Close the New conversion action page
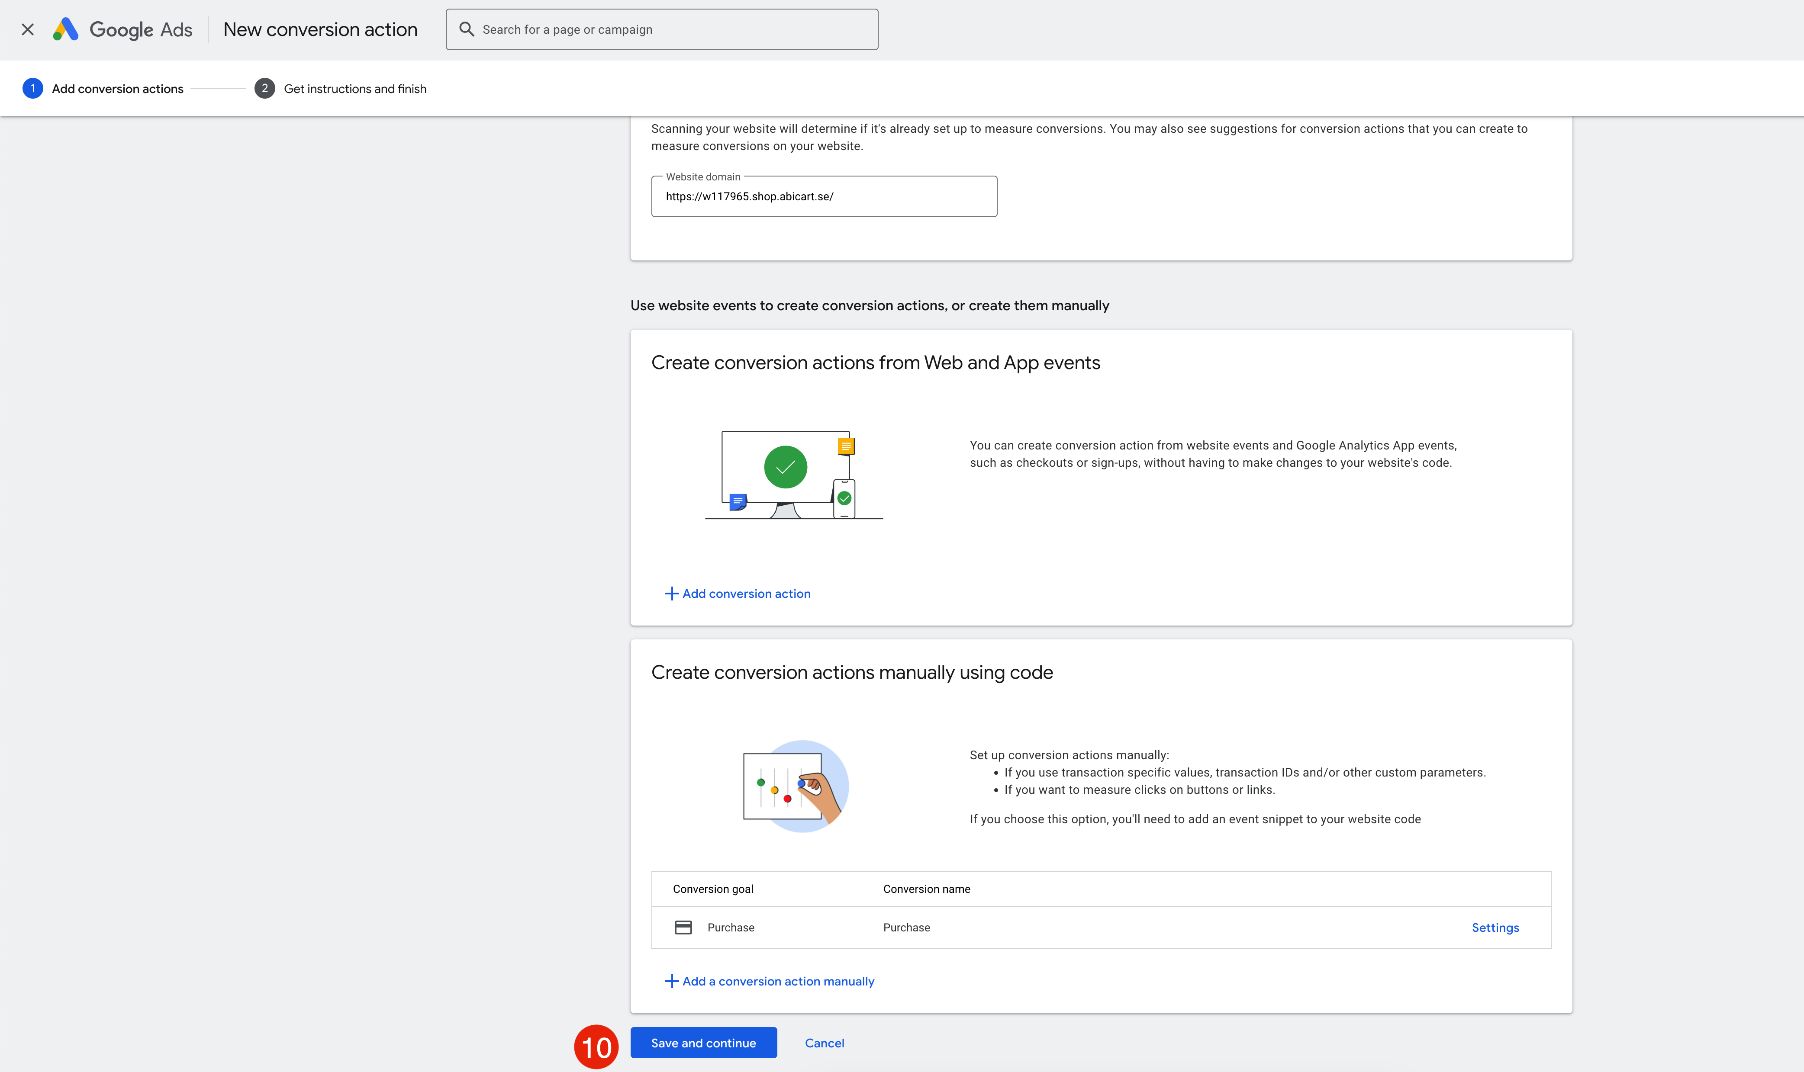 tap(27, 29)
